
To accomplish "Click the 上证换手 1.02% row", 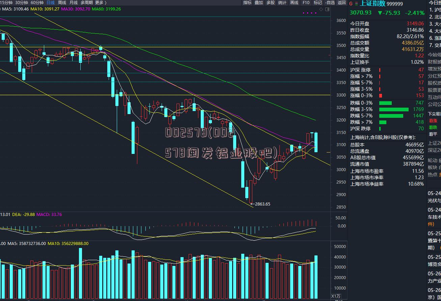I will coord(387,62).
